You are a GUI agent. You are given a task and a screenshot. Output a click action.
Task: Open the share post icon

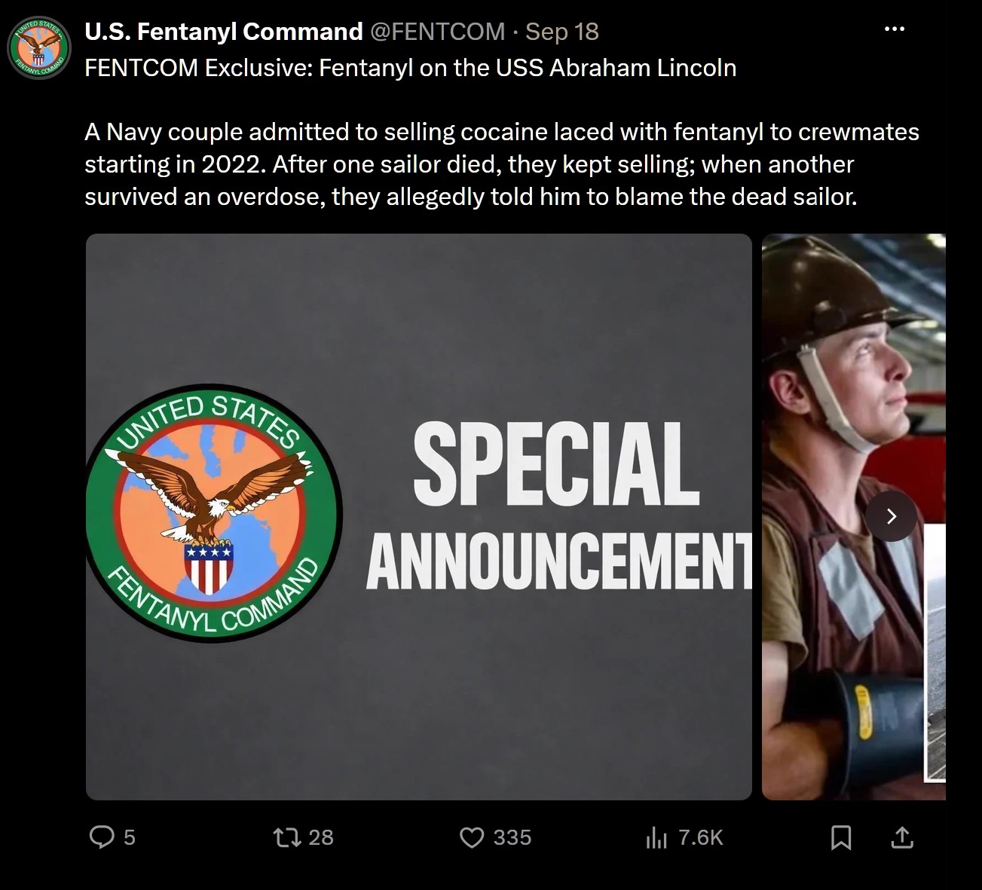(902, 836)
